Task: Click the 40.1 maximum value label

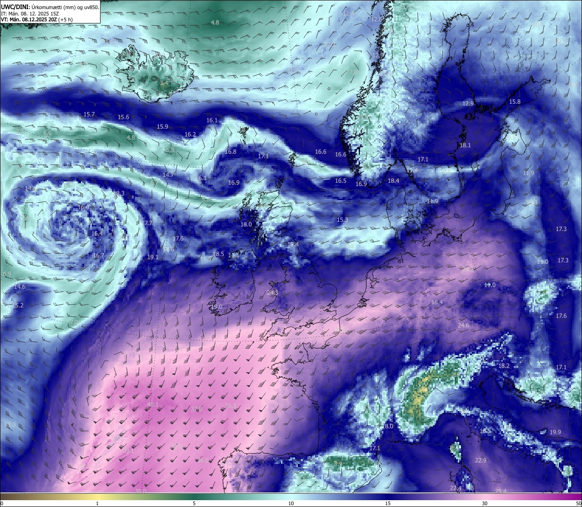Action: tap(153, 405)
